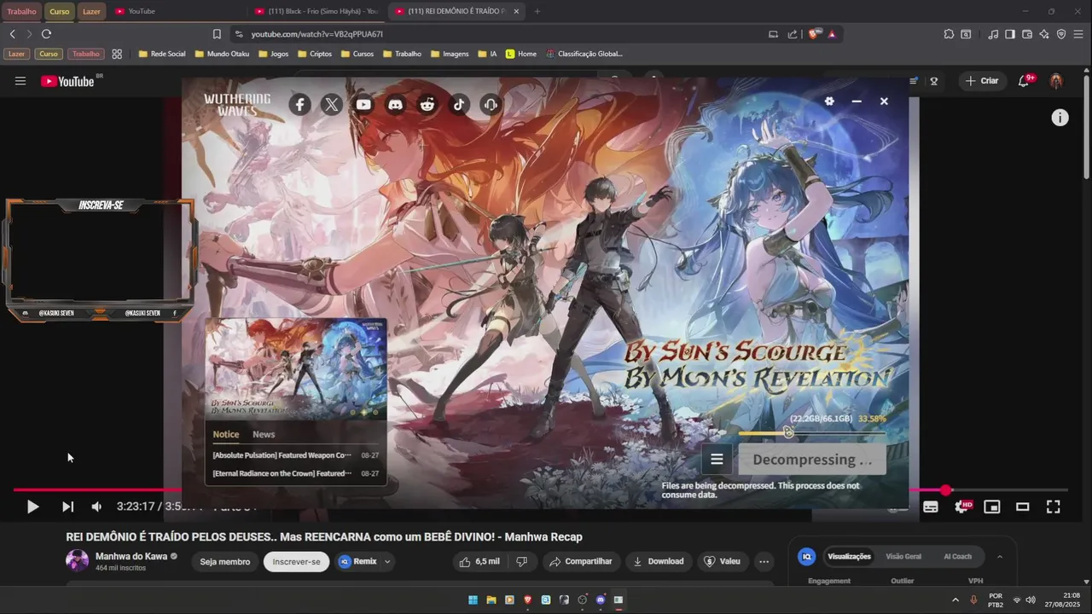Reload the current page
Screen dimensions: 1092x614
coord(46,34)
